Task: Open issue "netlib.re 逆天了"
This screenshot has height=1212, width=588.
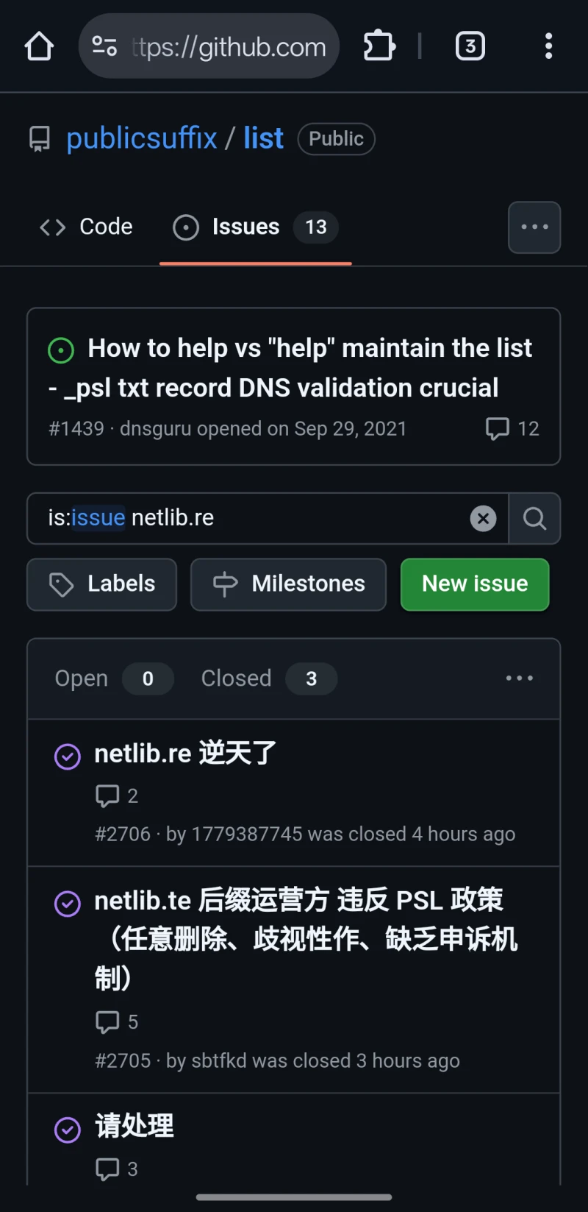Action: (185, 754)
